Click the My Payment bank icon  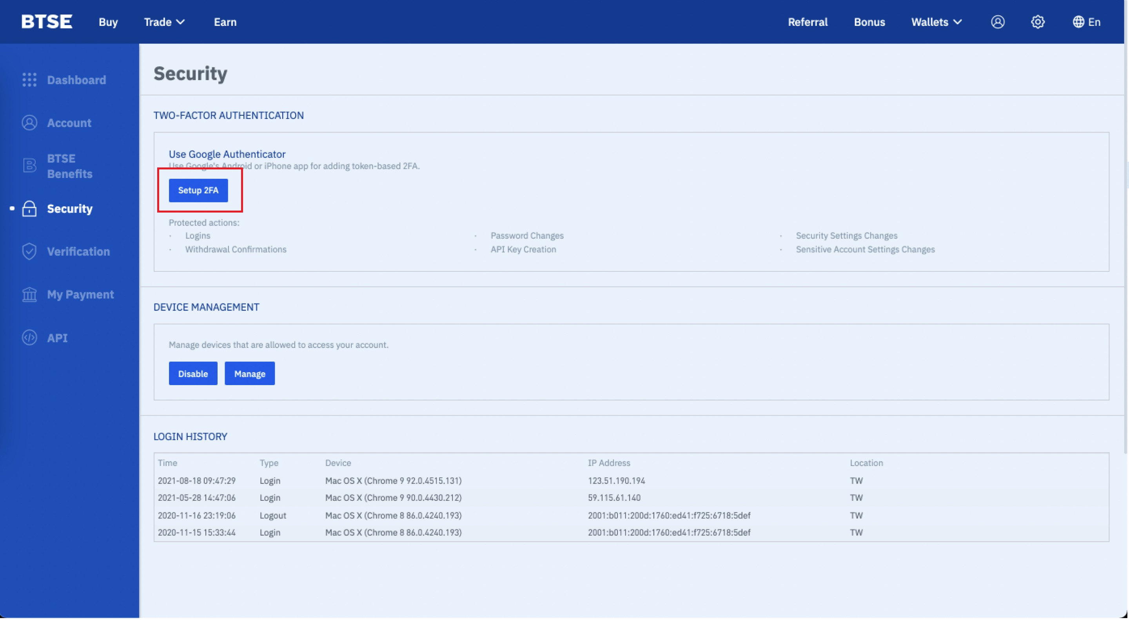coord(29,295)
